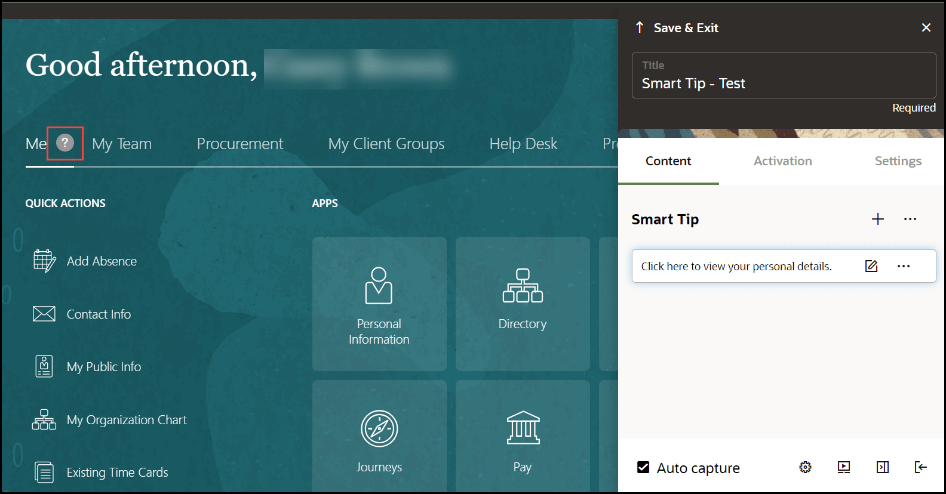Image resolution: width=946 pixels, height=494 pixels.
Task: Click the Contact Info link
Action: (99, 314)
